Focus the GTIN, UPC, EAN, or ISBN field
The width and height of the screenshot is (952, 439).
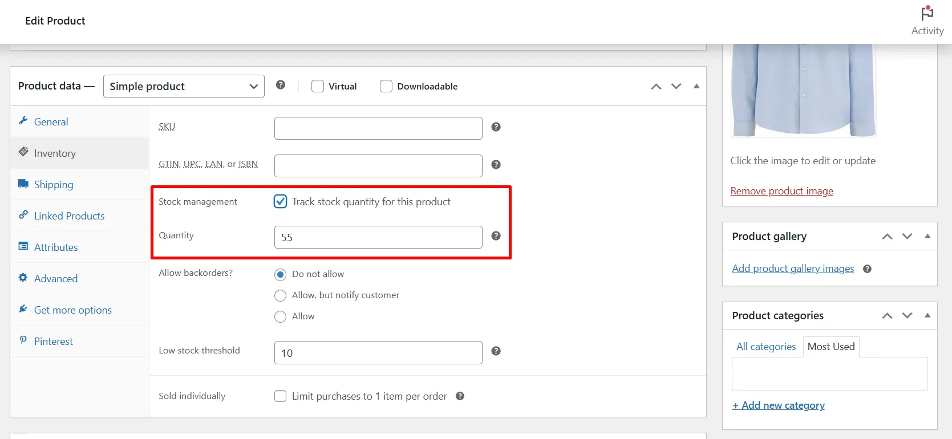pyautogui.click(x=378, y=166)
